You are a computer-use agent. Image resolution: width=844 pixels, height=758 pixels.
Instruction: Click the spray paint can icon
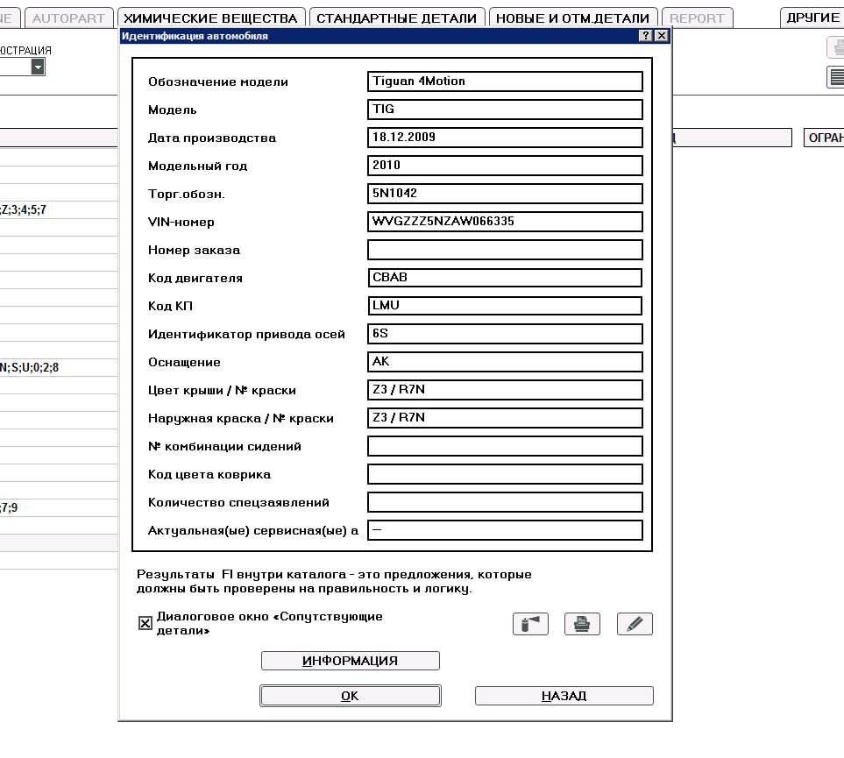(x=530, y=623)
